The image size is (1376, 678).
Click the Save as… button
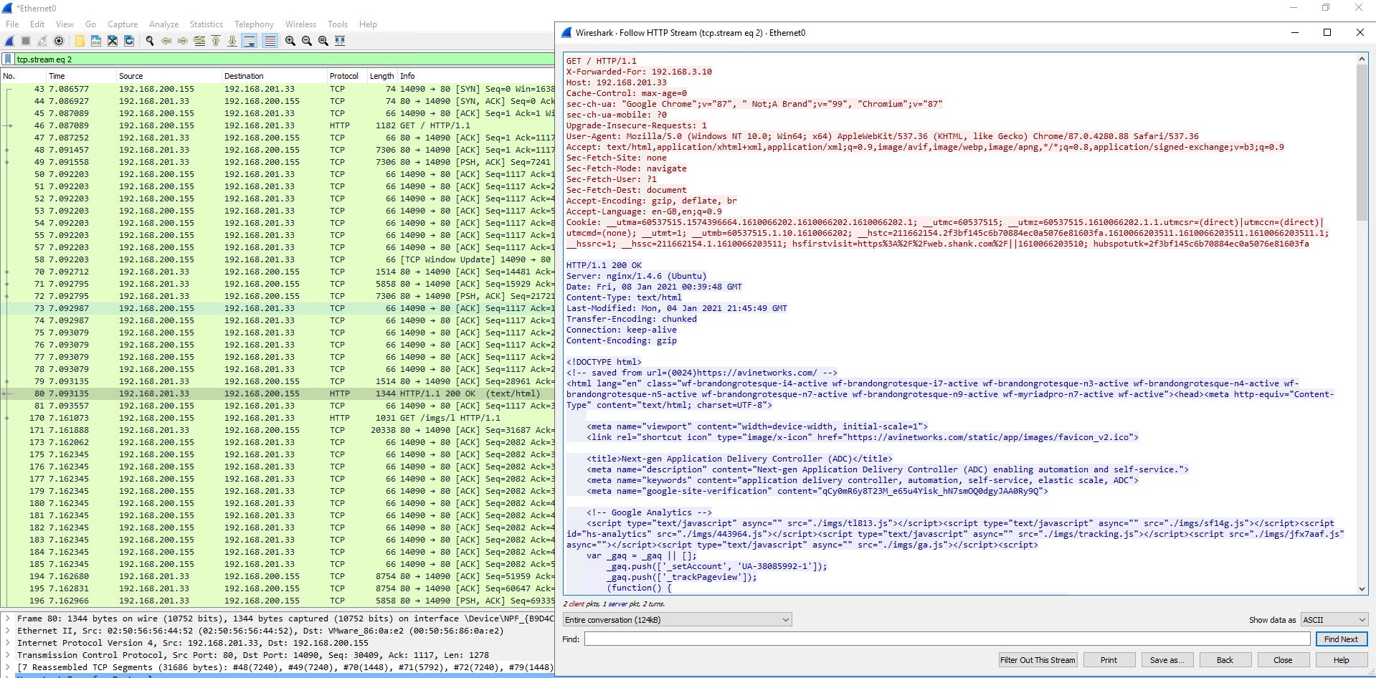(x=1167, y=660)
